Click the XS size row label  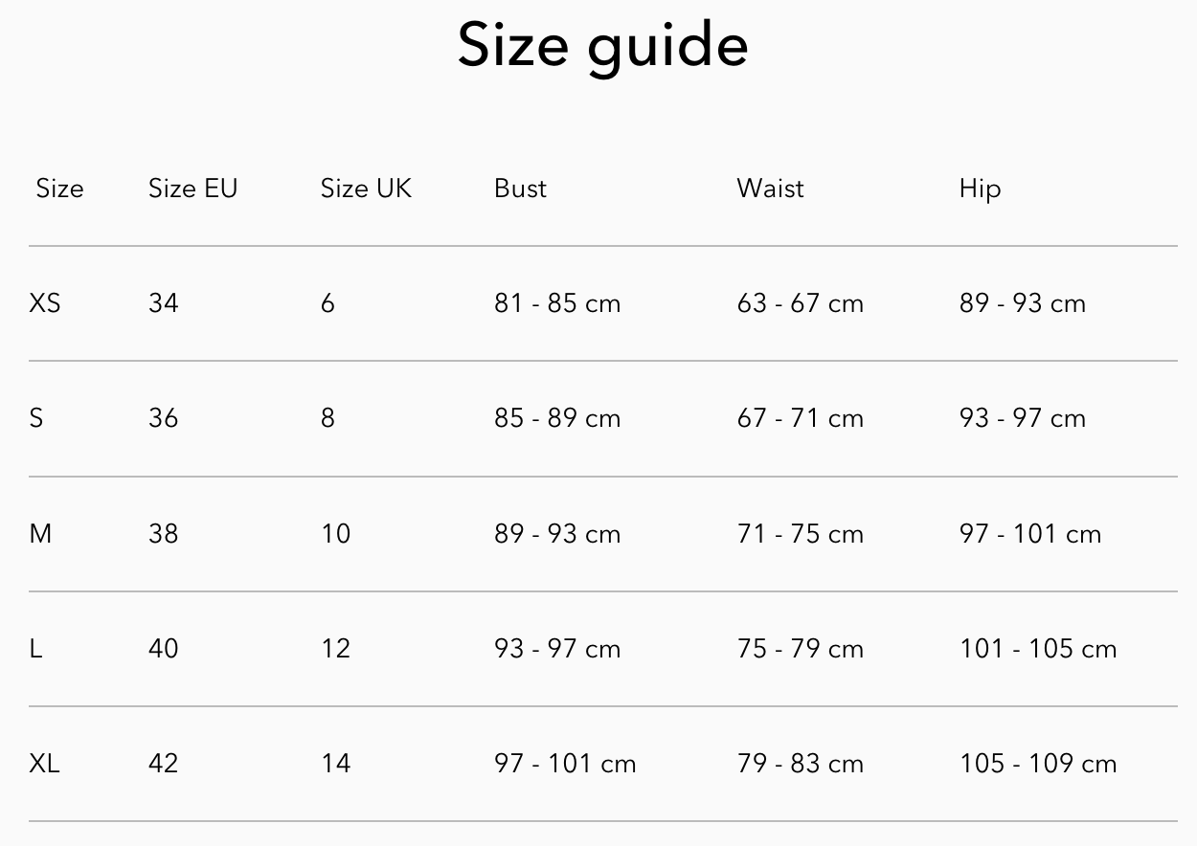[45, 303]
